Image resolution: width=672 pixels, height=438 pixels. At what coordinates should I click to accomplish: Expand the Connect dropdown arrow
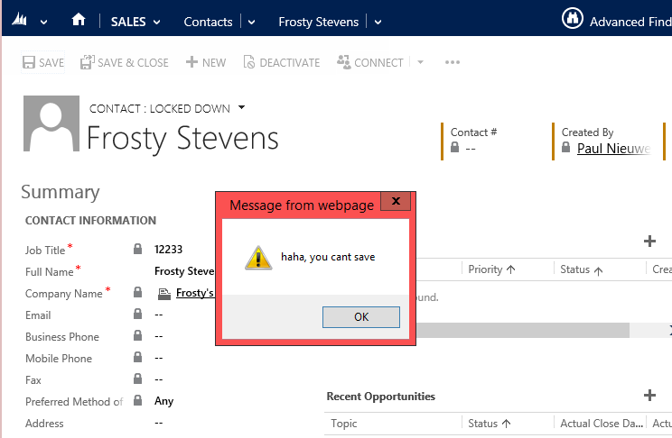pyautogui.click(x=421, y=62)
